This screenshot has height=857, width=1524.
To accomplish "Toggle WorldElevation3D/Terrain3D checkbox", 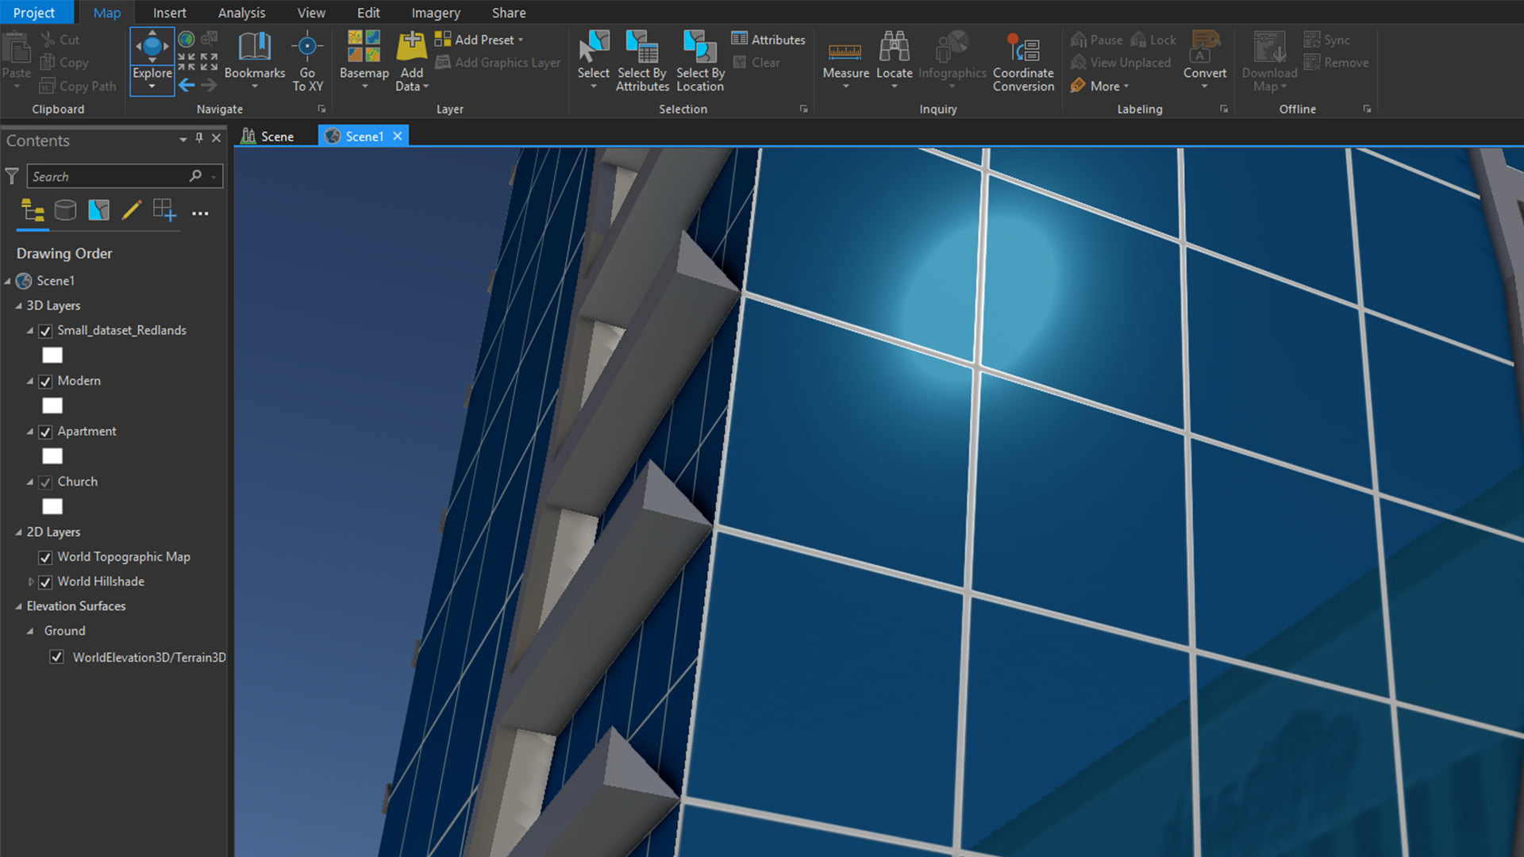I will 58,656.
